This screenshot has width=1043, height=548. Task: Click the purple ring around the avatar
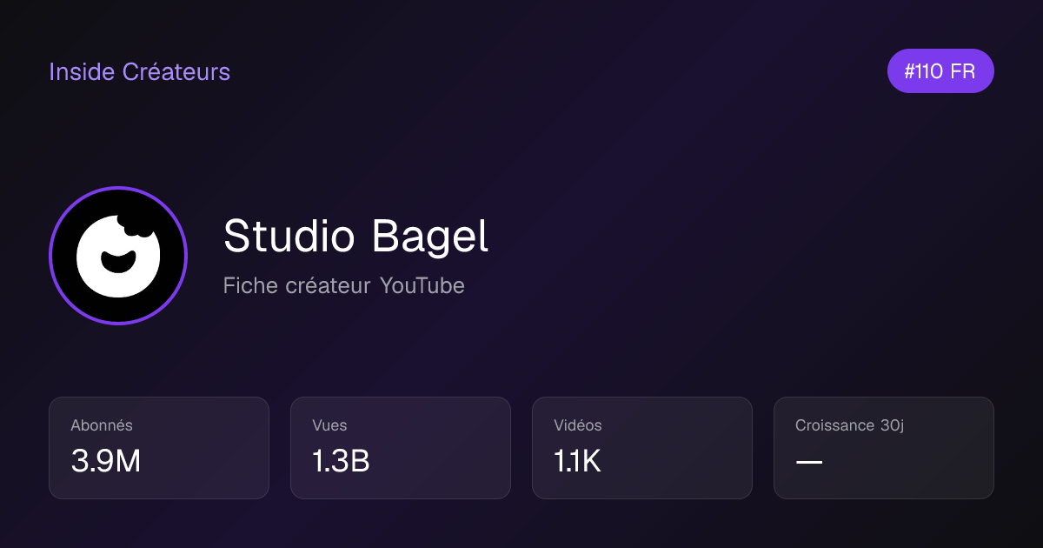(118, 188)
